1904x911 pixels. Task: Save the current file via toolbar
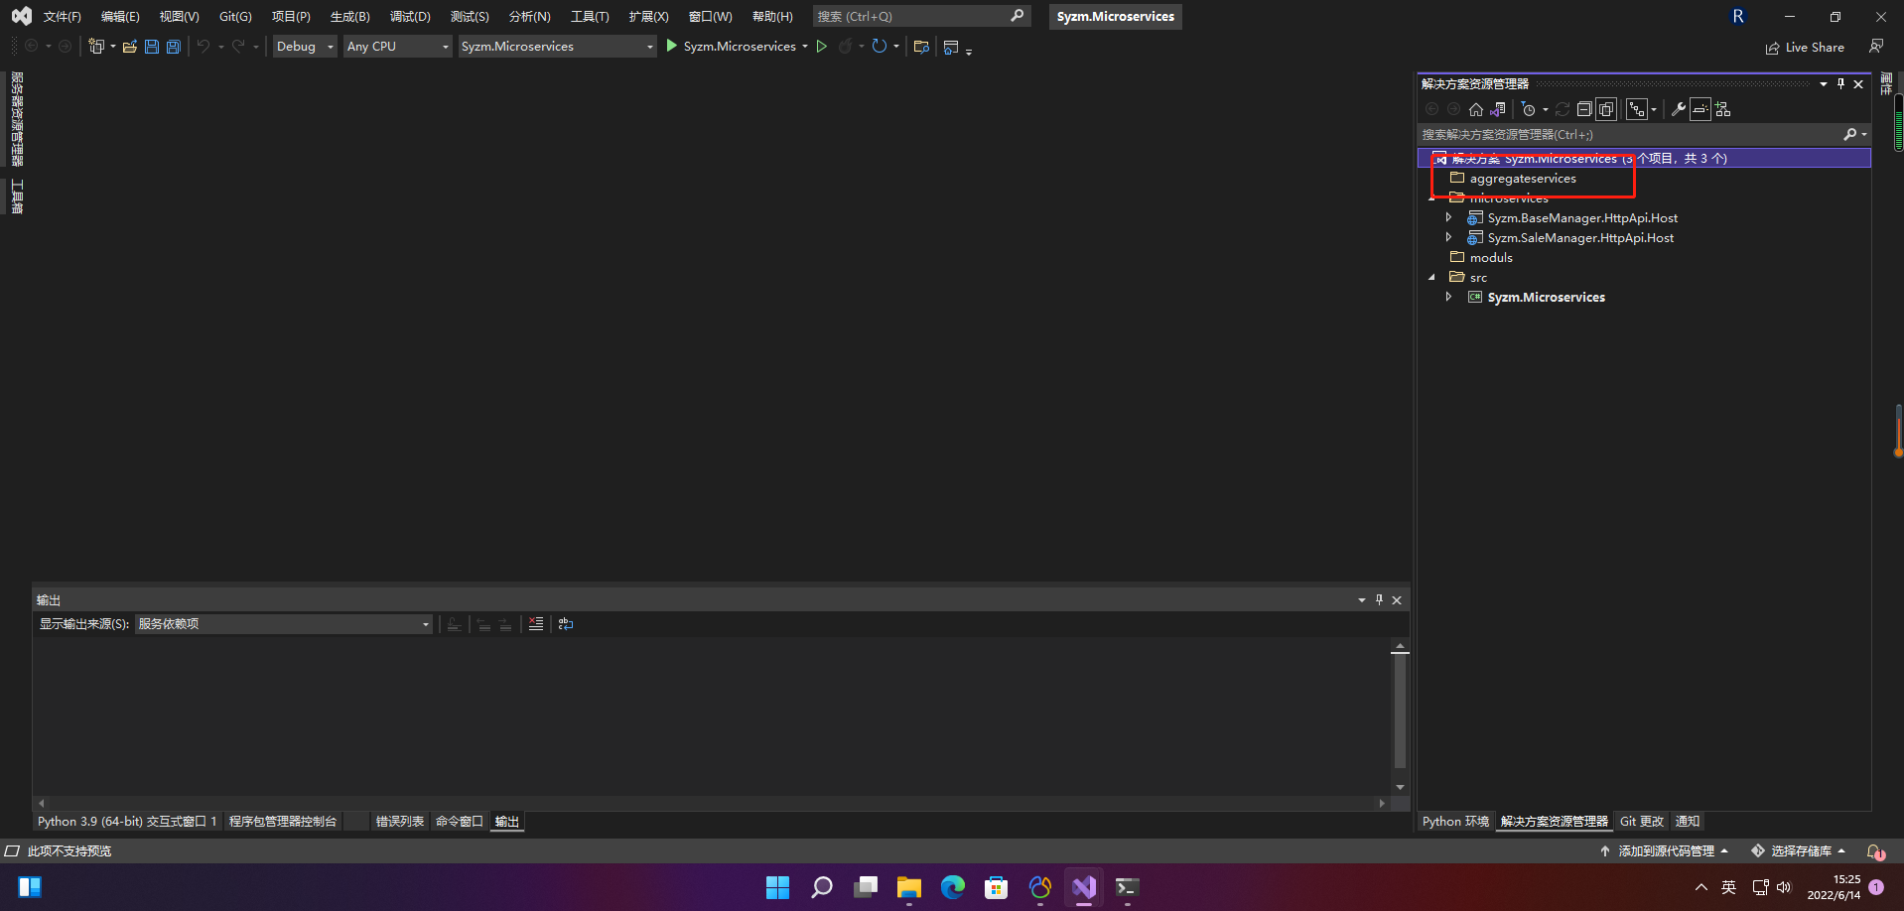152,47
